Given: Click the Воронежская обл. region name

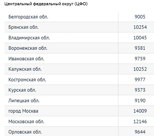Looking at the screenshot, I should [28, 48].
